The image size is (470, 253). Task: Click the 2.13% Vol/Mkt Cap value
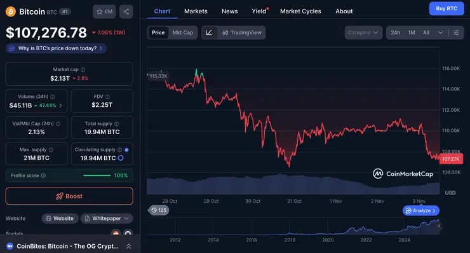[37, 132]
